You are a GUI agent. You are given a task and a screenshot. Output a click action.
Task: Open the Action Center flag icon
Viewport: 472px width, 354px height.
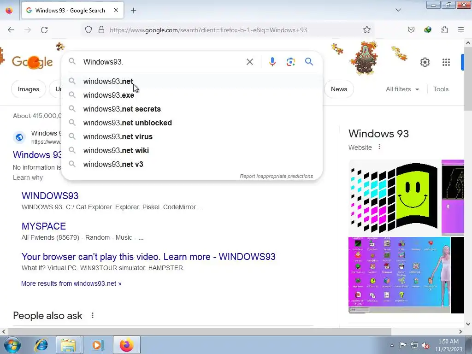pyautogui.click(x=403, y=345)
